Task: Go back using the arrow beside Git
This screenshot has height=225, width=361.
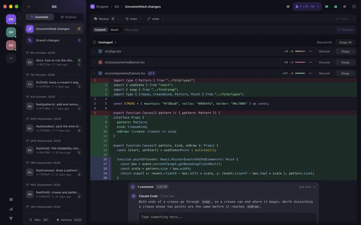Action: coord(29,6)
